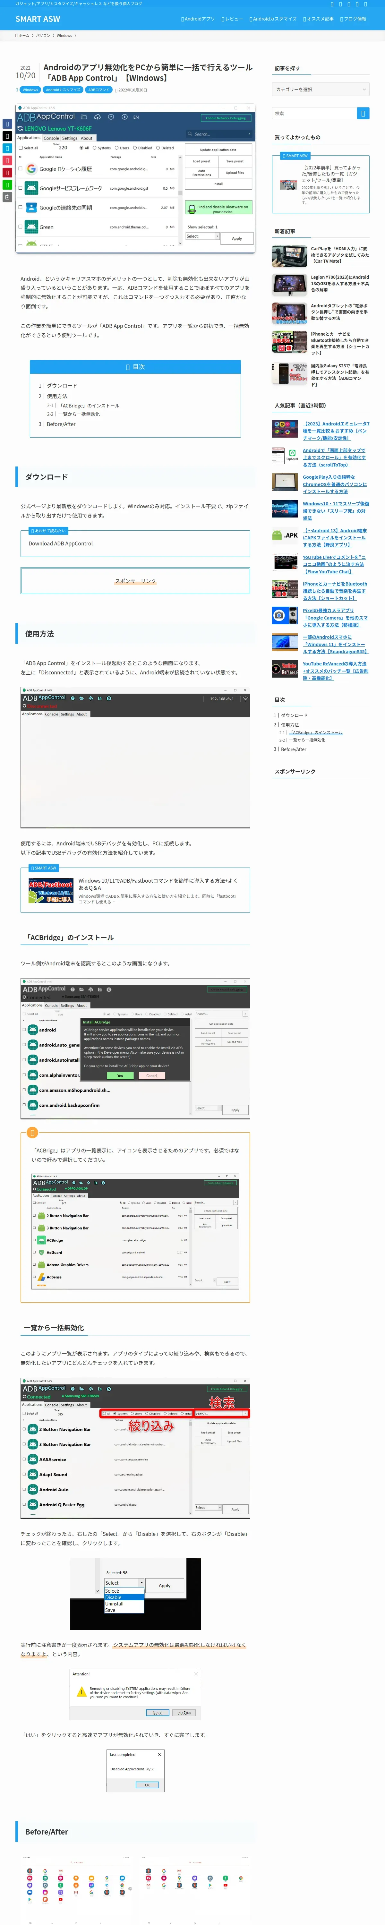The image size is (385, 1925).
Task: Click the CarPlay article thumbnail
Action: [x=289, y=256]
